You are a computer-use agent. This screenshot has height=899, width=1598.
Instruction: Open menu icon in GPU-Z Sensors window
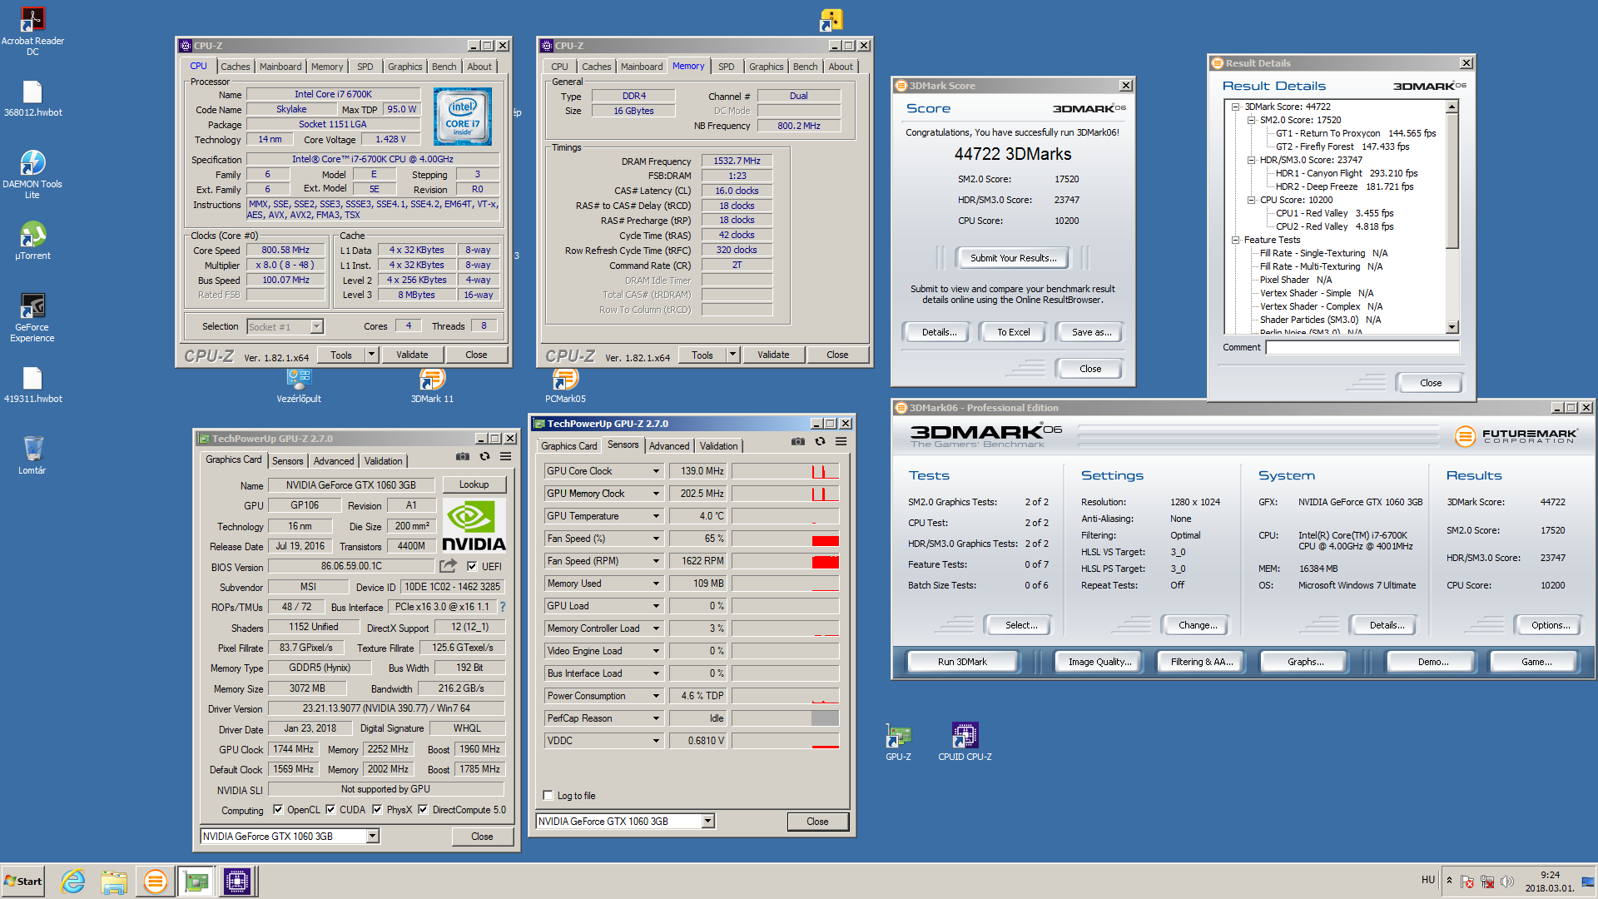coord(841,441)
